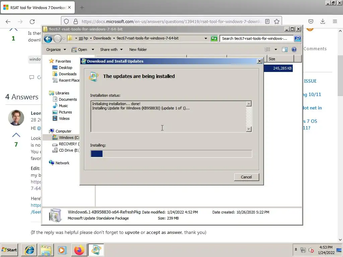Go back in Explorer window
This screenshot has width=343, height=257.
[x=48, y=39]
